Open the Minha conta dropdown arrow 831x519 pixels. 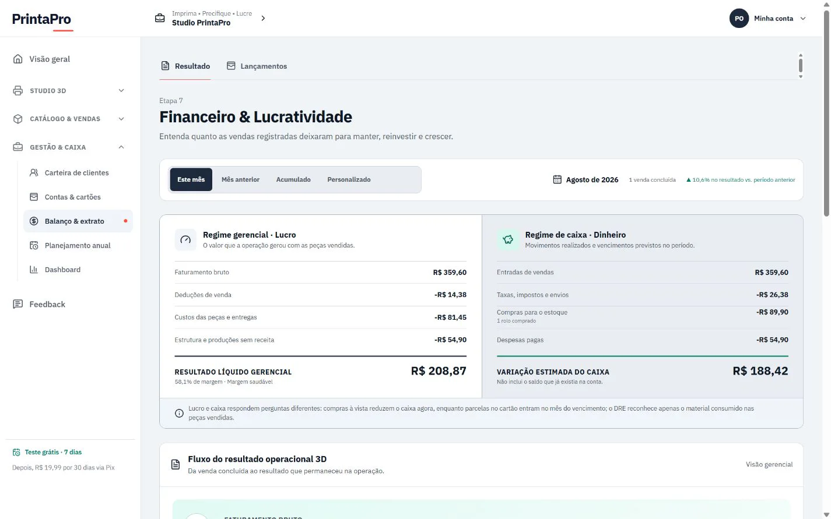pos(803,19)
